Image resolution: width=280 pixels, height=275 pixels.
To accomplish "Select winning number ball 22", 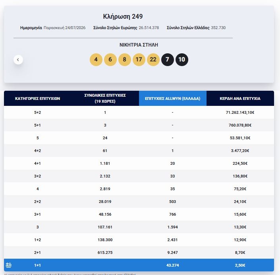I will pyautogui.click(x=153, y=60).
